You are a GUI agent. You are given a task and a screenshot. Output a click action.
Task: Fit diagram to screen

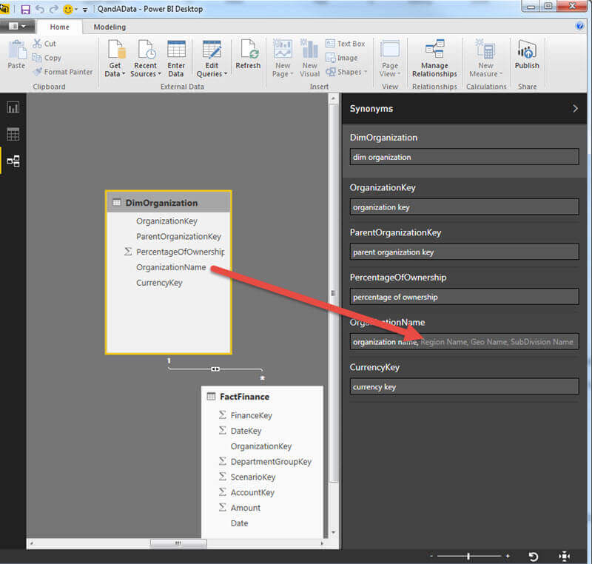tap(564, 557)
